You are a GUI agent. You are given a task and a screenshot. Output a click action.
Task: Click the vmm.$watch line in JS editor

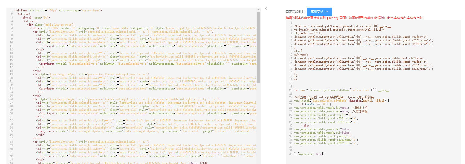[341, 101]
